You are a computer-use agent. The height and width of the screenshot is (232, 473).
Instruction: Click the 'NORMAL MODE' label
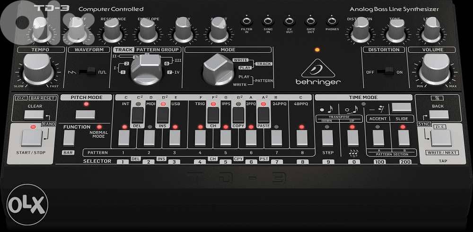(99, 134)
